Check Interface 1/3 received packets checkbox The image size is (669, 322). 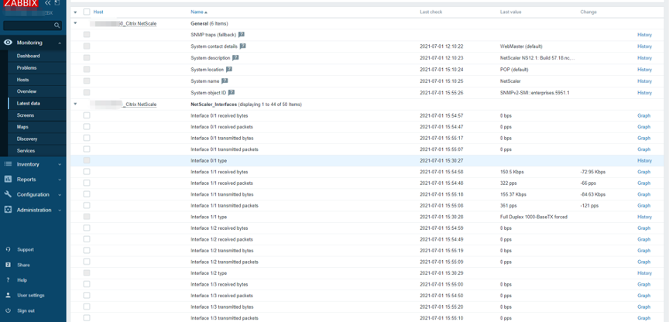pos(87,295)
